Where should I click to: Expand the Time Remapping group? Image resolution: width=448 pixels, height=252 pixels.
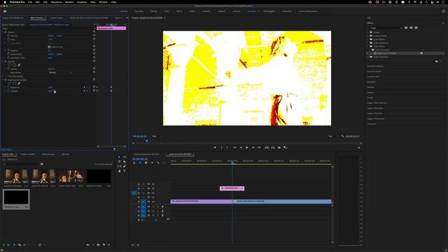pos(3,76)
